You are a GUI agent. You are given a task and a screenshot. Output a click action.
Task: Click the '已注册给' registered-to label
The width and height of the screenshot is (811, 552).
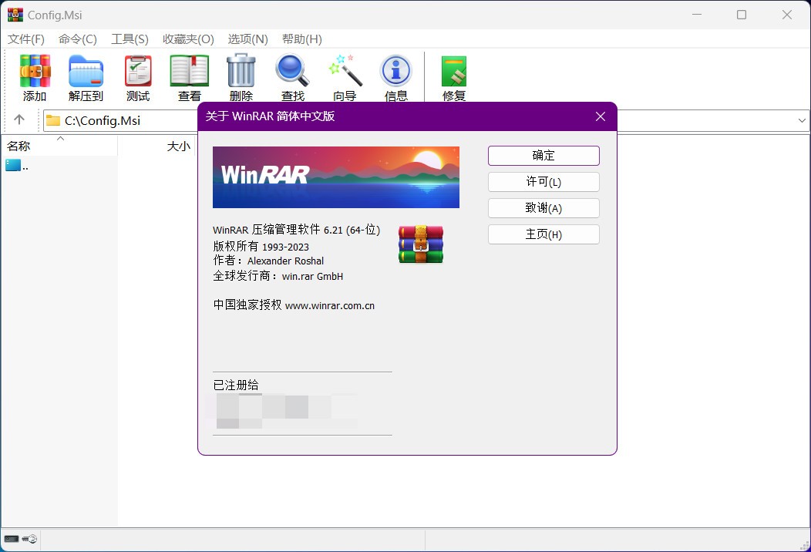[x=236, y=385]
